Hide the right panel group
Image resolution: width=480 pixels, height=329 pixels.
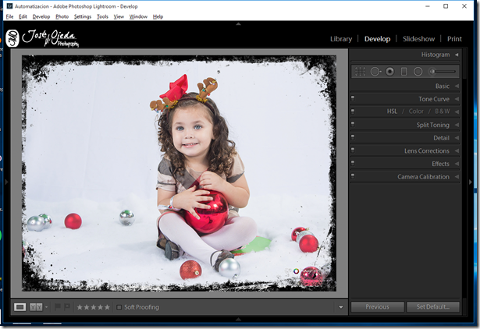pos(471,182)
